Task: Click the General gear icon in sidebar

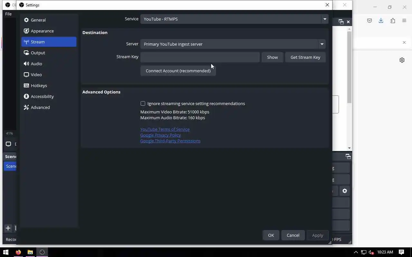Action: pos(26,20)
